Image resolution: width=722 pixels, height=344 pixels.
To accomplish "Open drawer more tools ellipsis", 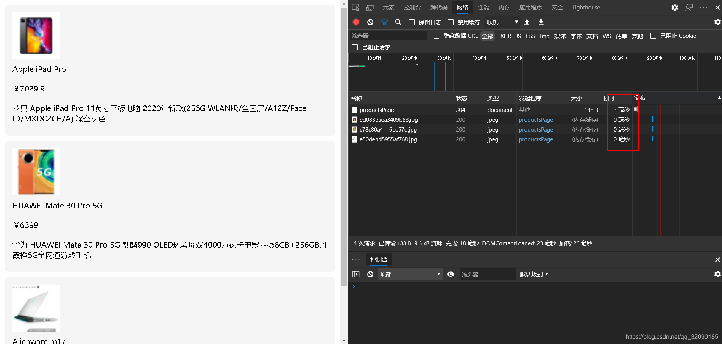I will coord(356,259).
